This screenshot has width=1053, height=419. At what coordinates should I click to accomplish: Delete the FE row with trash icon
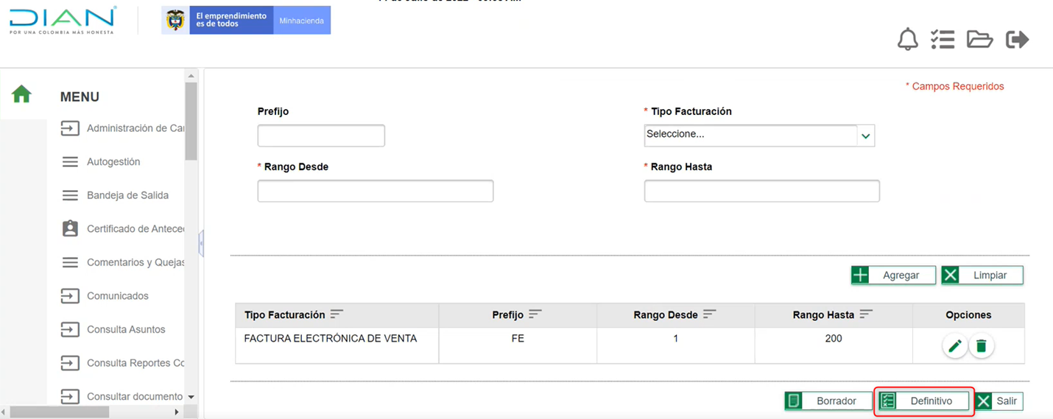(x=982, y=346)
